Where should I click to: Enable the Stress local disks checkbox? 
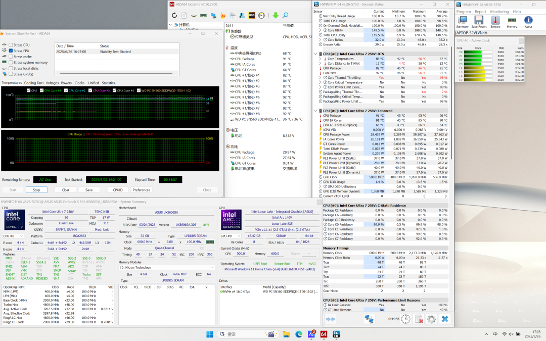point(11,69)
